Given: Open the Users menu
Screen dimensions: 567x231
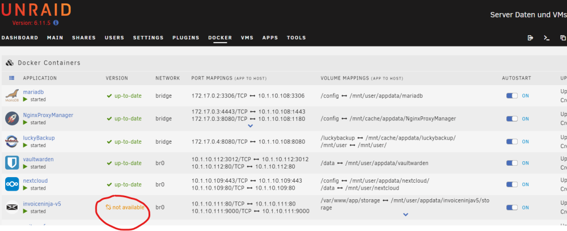Looking at the screenshot, I should tap(115, 37).
